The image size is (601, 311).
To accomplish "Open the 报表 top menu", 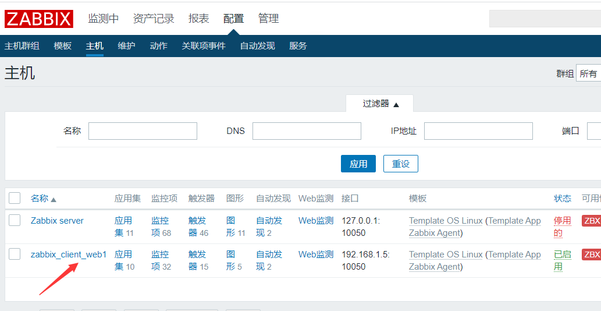I will click(x=199, y=19).
